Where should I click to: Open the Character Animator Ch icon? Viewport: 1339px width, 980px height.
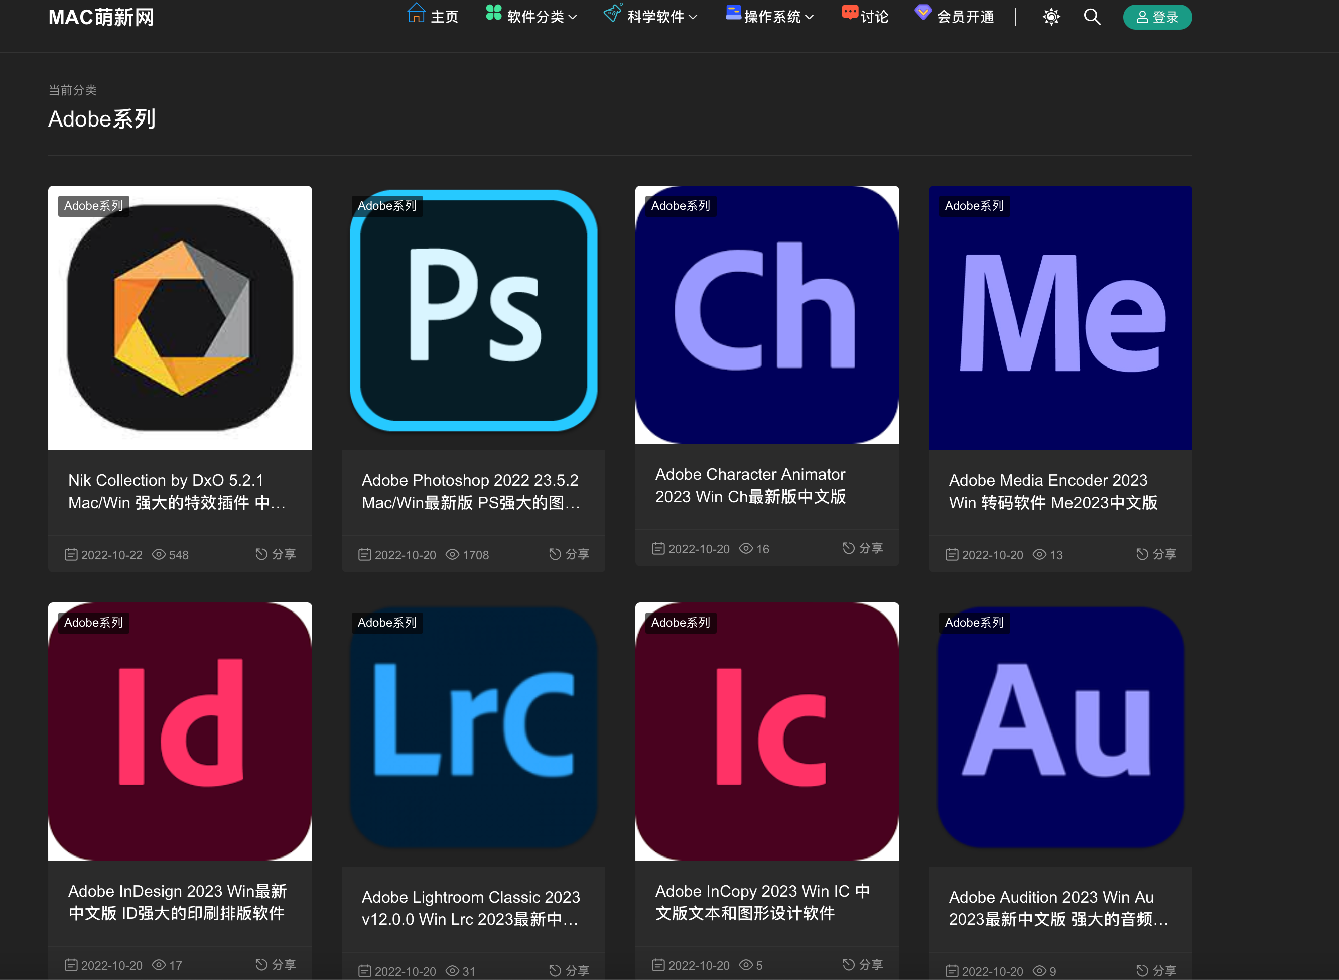766,314
